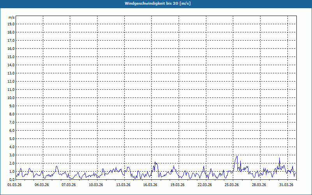Click the m/s unit label on y-axis
The image size is (312, 195).
(12, 18)
